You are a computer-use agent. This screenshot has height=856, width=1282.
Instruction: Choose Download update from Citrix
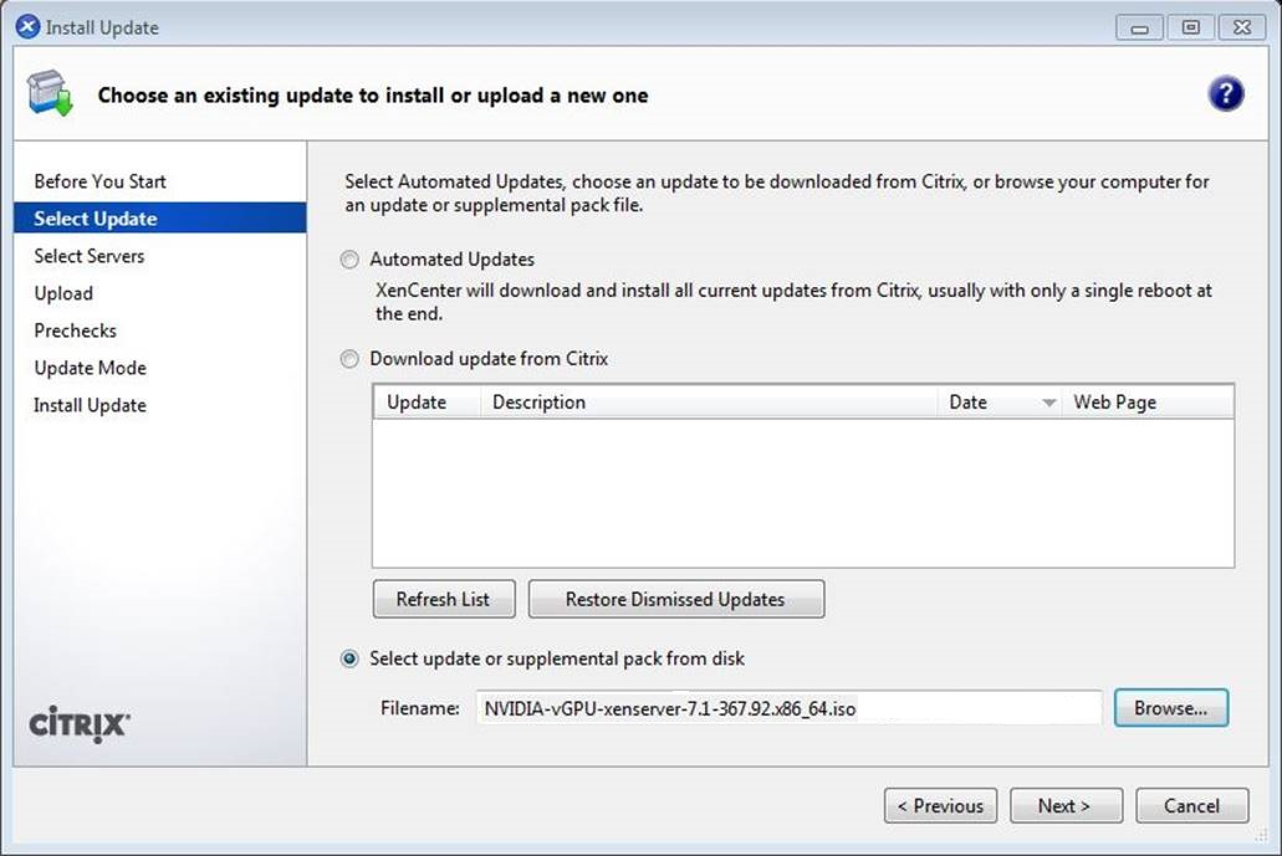click(x=350, y=359)
